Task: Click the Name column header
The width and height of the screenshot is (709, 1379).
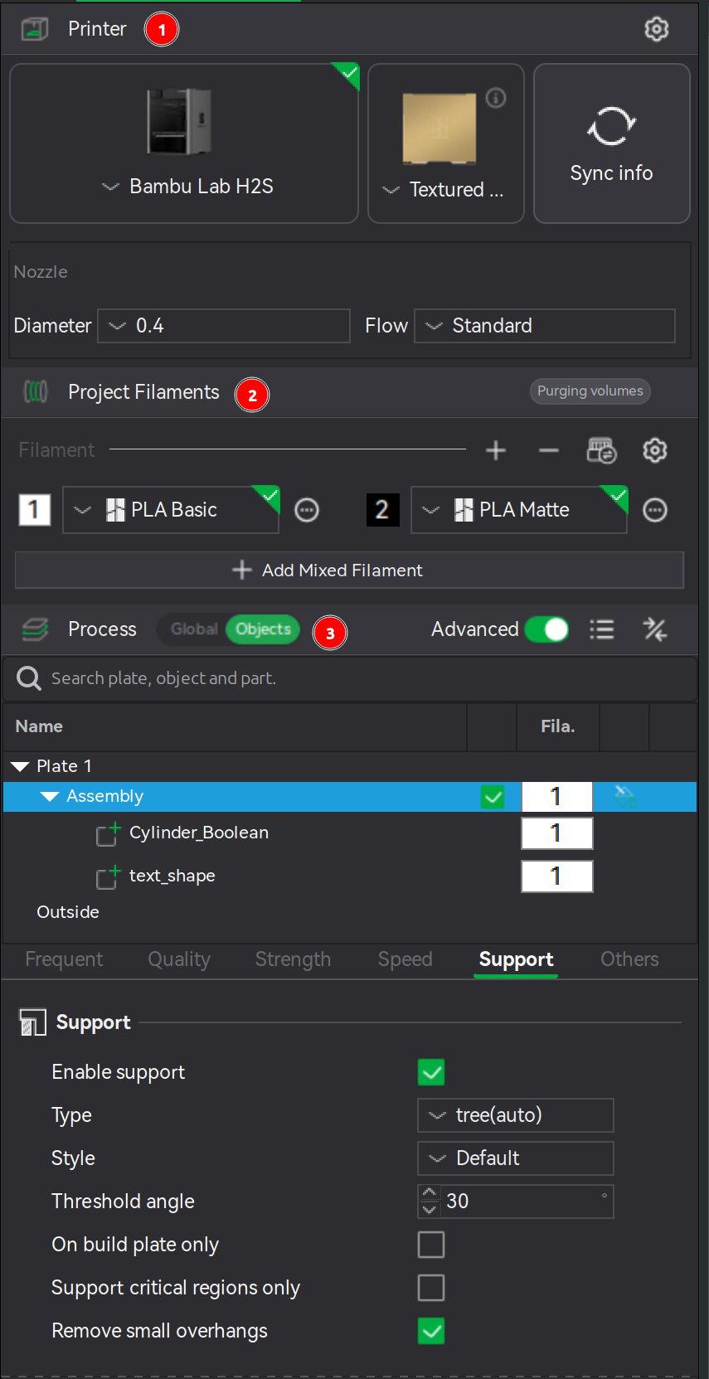Action: pyautogui.click(x=39, y=726)
